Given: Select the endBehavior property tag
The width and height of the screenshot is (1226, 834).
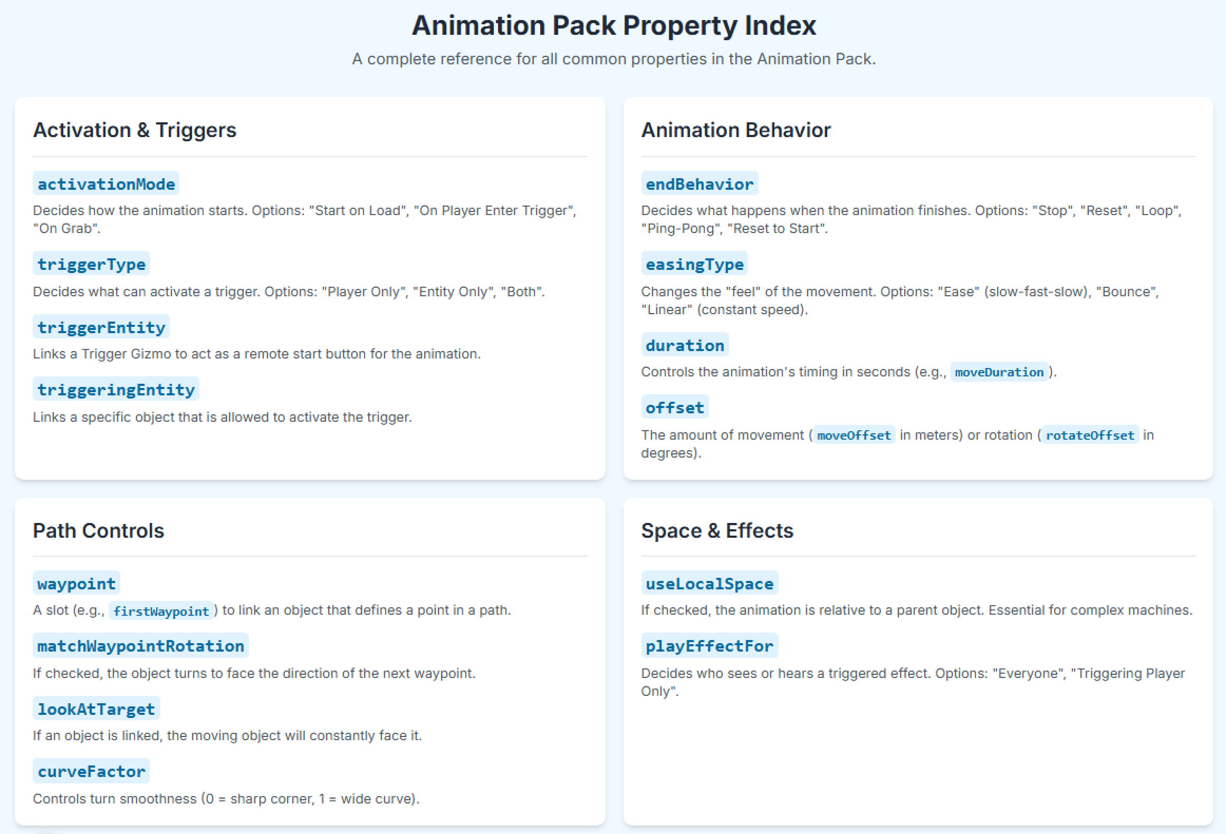Looking at the screenshot, I should coord(700,184).
